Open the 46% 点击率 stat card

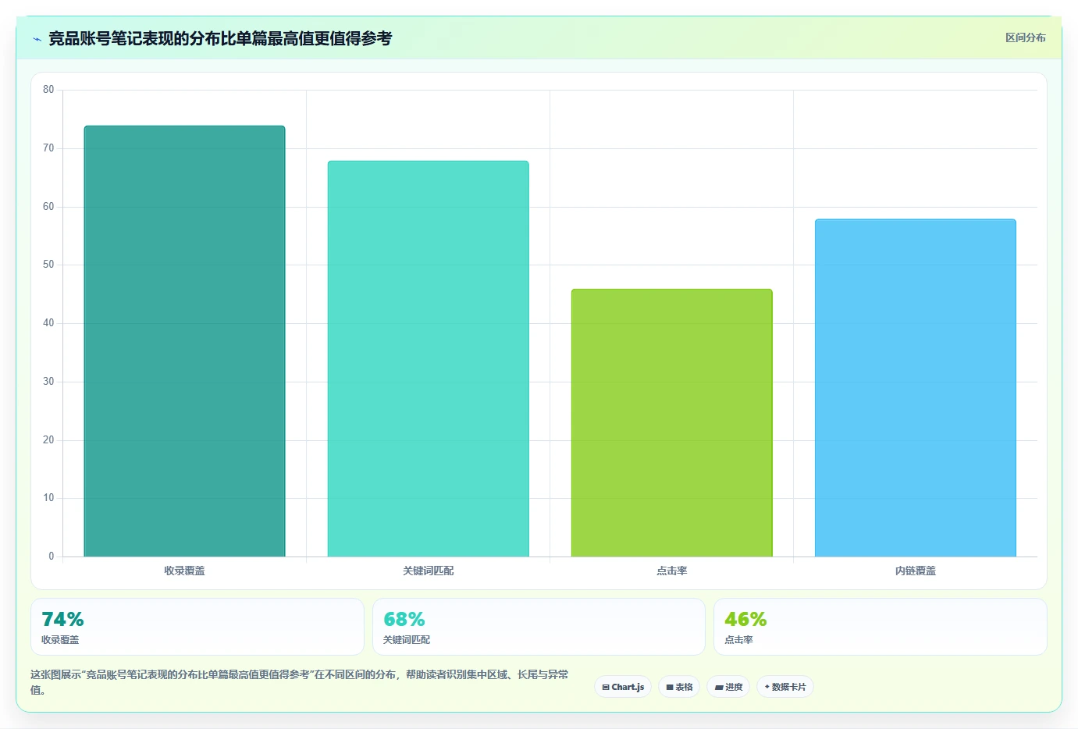[x=880, y=627]
